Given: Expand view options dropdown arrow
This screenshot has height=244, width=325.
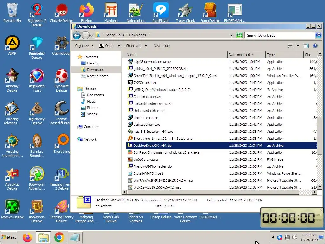Looking at the screenshot, I should click(x=298, y=46).
